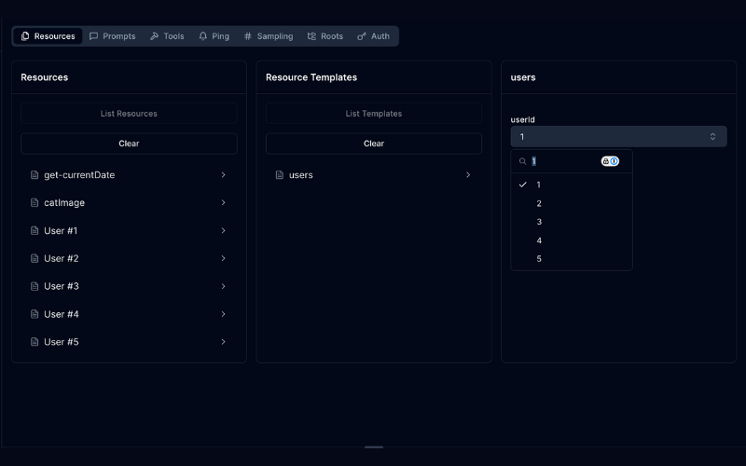Click the get-currentDate file icon
The height and width of the screenshot is (466, 746).
click(x=35, y=175)
